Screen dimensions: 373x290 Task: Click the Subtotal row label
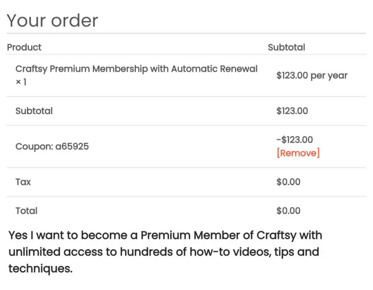(x=34, y=111)
